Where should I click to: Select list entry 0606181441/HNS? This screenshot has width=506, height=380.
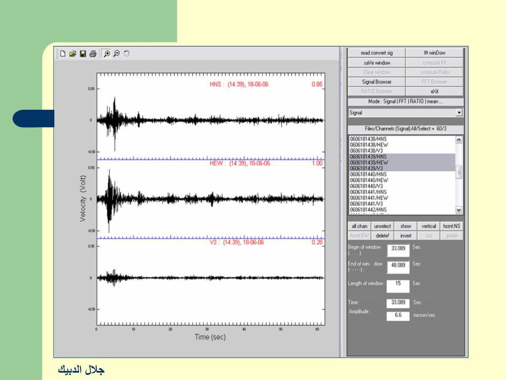click(x=402, y=192)
